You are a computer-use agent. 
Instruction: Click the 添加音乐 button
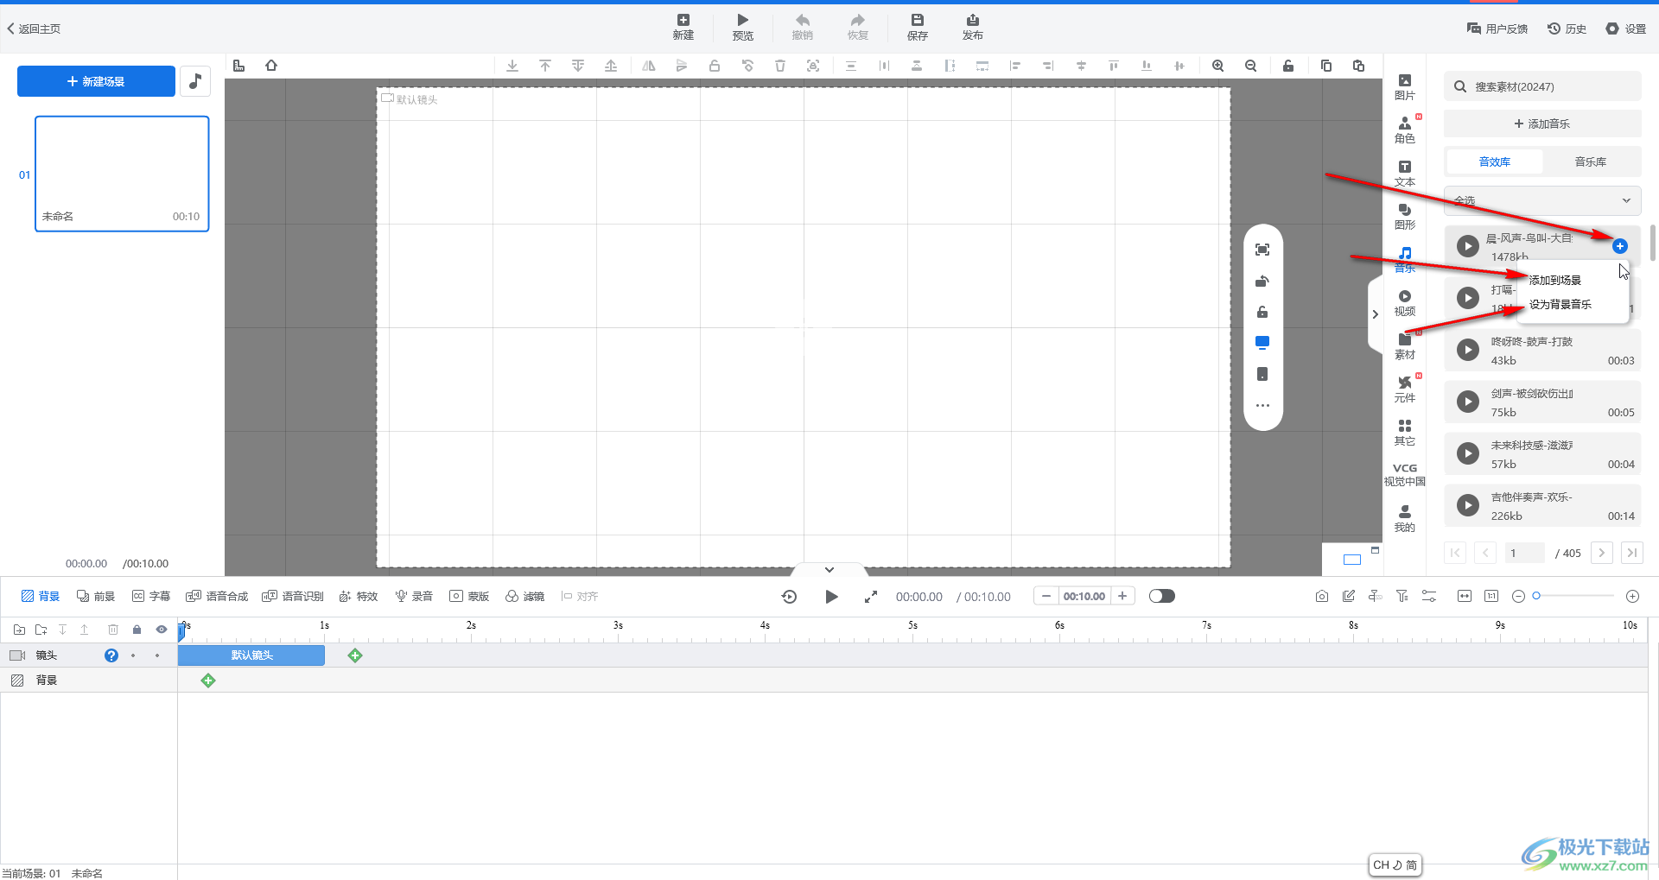[x=1542, y=123]
